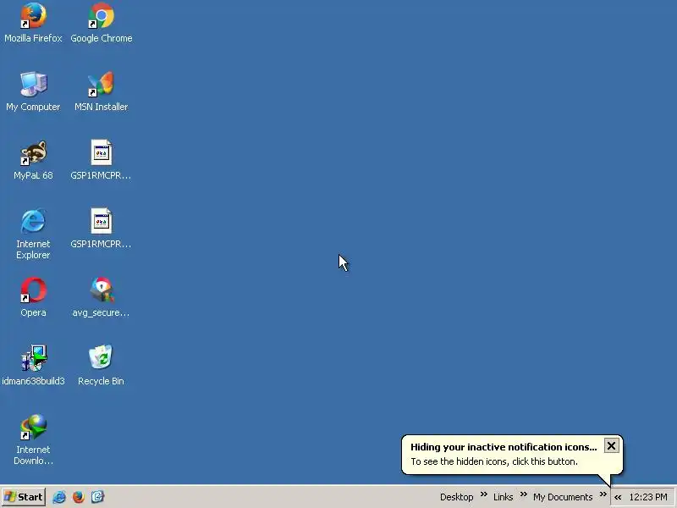The width and height of the screenshot is (677, 508).
Task: Expand the My Documents toolbar chevron
Action: tap(603, 494)
